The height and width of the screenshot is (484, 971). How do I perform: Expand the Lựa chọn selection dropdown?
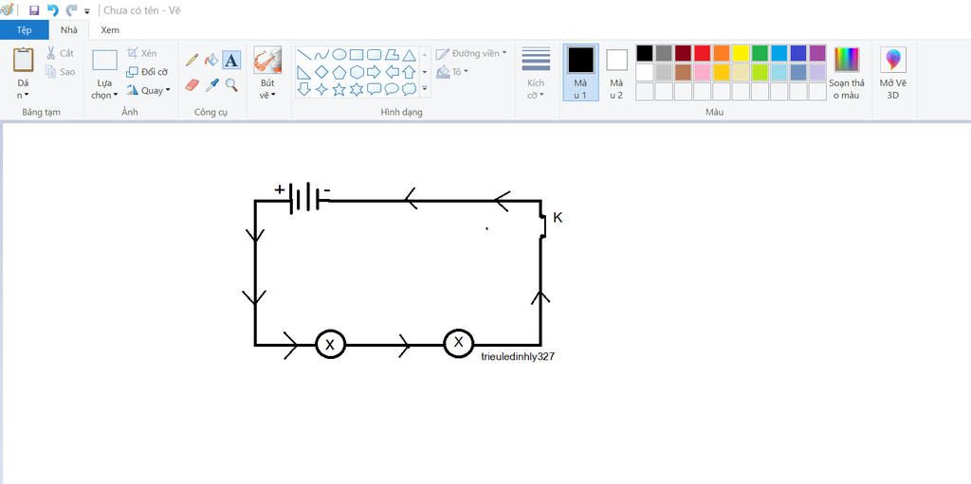click(104, 89)
